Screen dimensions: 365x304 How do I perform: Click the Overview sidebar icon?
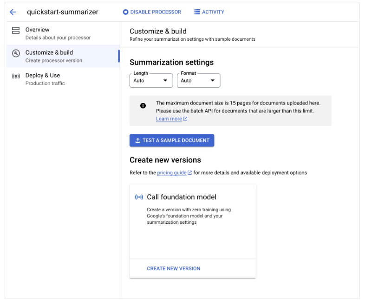pos(16,31)
